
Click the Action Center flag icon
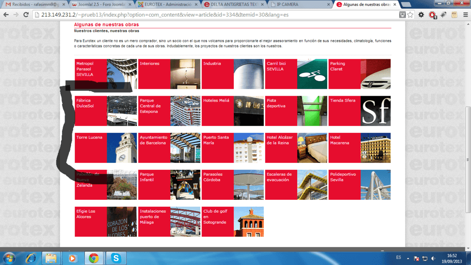[416, 259]
